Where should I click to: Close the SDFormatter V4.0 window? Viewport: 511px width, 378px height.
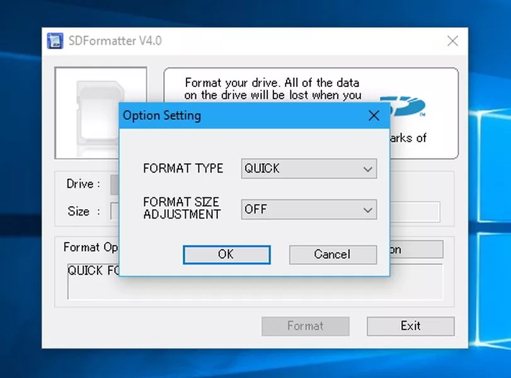click(452, 41)
